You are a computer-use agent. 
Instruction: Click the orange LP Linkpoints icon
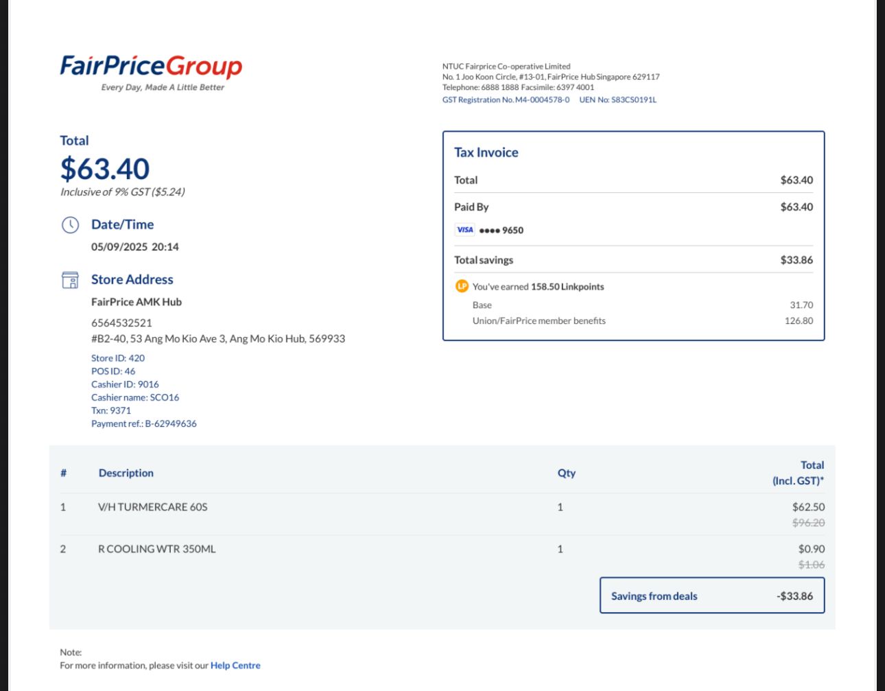tap(462, 286)
